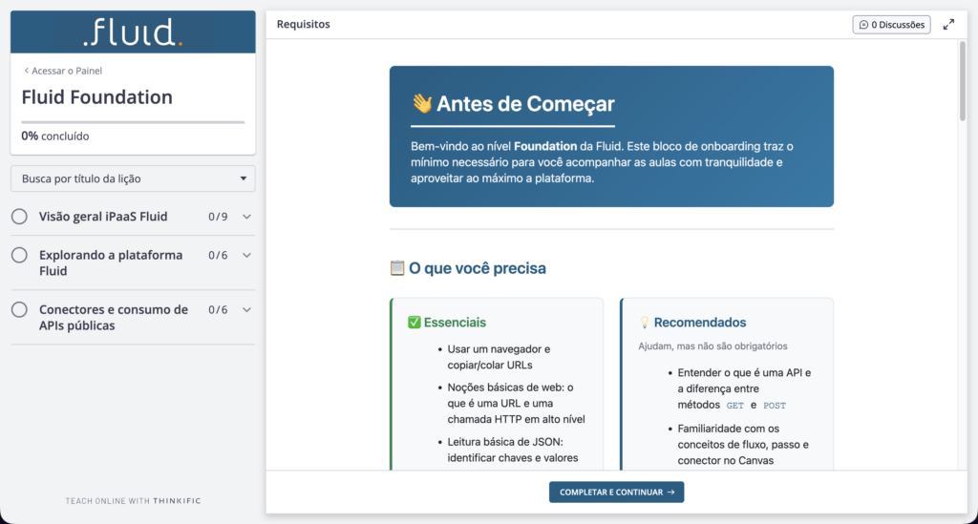Click the lightbulb icon beside Recomendados
Image resolution: width=978 pixels, height=524 pixels.
pos(644,323)
